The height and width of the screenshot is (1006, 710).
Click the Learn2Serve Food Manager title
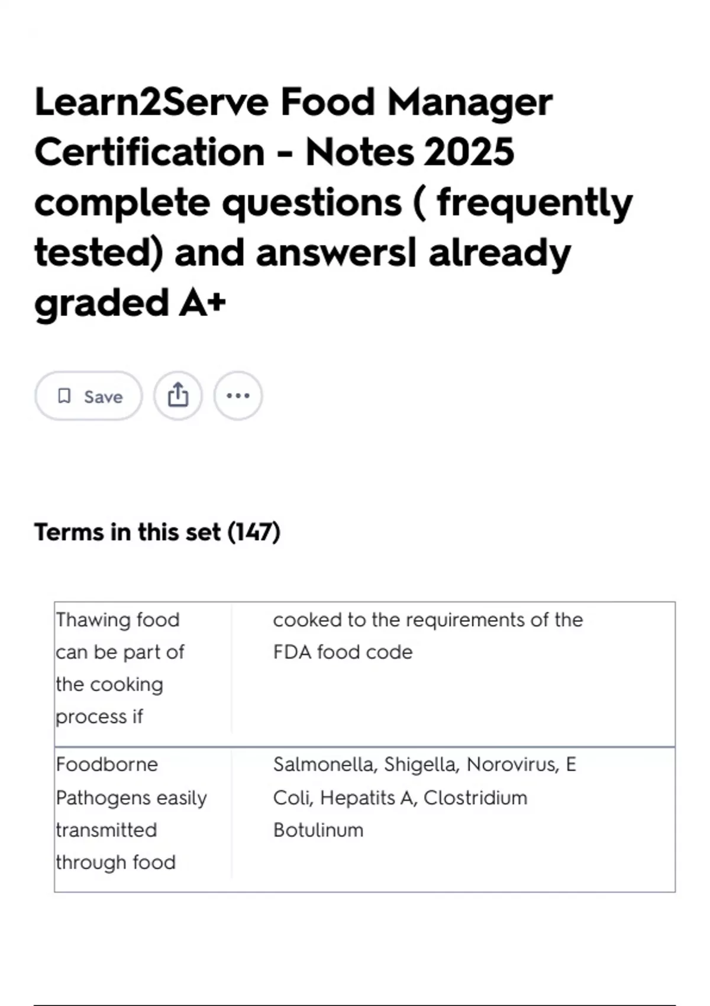pos(293,102)
